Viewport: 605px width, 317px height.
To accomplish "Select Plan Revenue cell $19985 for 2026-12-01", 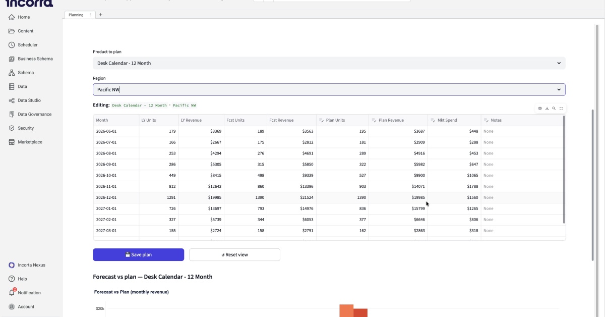I will [398, 197].
